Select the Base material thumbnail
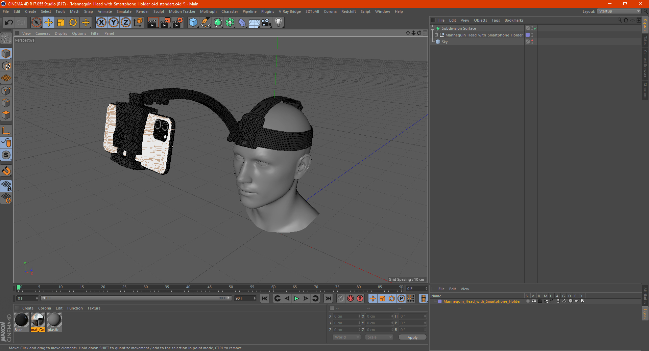 pyautogui.click(x=21, y=322)
